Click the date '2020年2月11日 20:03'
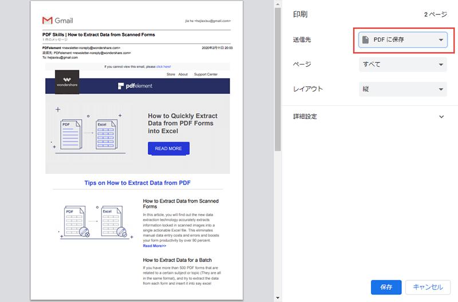This screenshot has width=458, height=302. (217, 48)
